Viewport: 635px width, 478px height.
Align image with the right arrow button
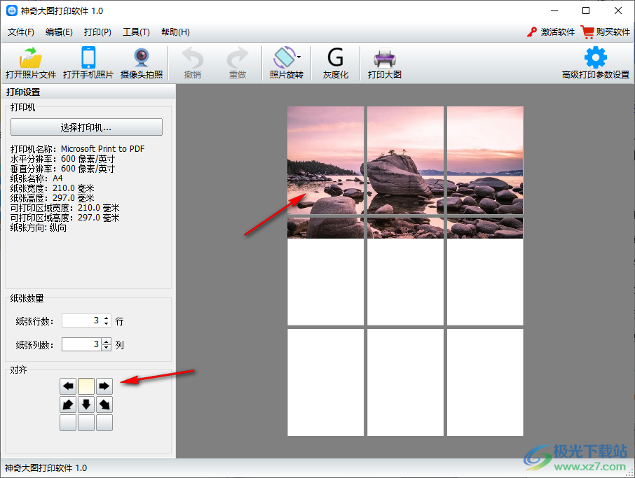click(x=104, y=386)
